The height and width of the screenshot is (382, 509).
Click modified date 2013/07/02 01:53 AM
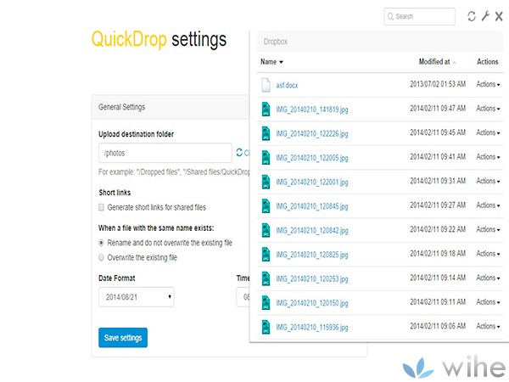click(438, 84)
